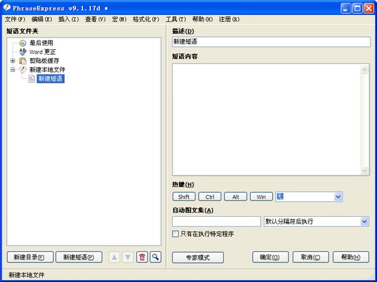The width and height of the screenshot is (377, 282).
Task: Open the 宏(M) menu
Action: point(119,19)
